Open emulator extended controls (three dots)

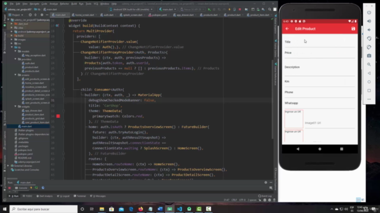(369, 99)
